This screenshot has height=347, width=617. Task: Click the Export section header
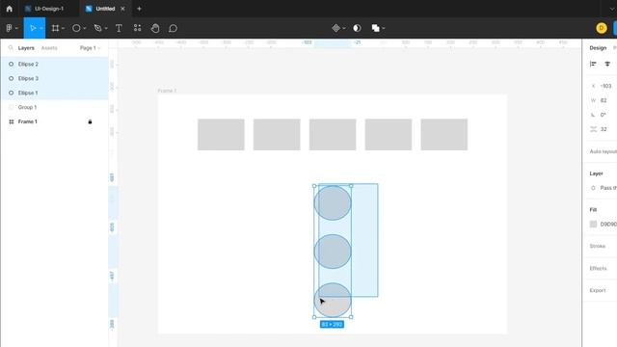598,290
